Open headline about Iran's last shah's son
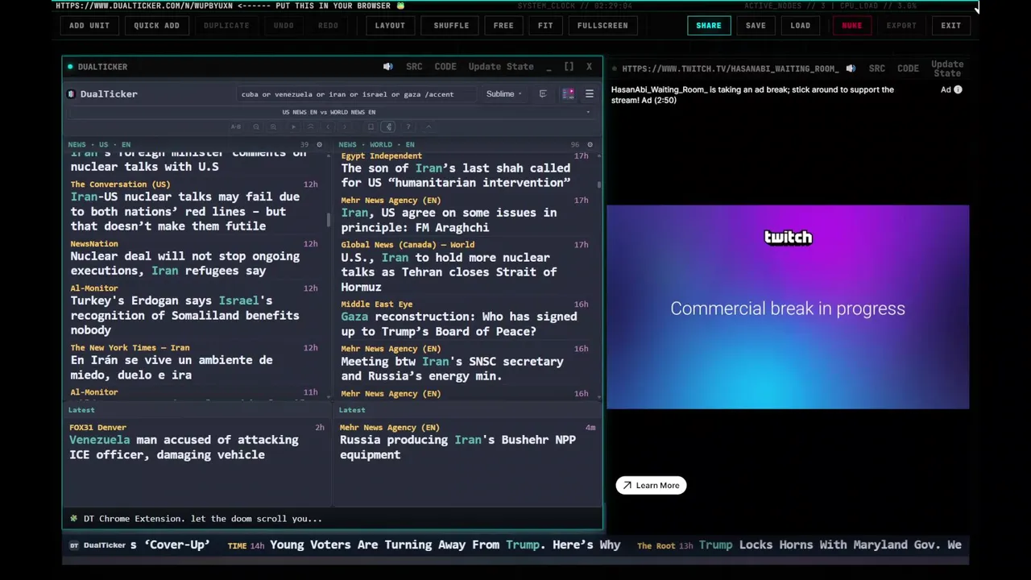The image size is (1031, 580). click(456, 176)
